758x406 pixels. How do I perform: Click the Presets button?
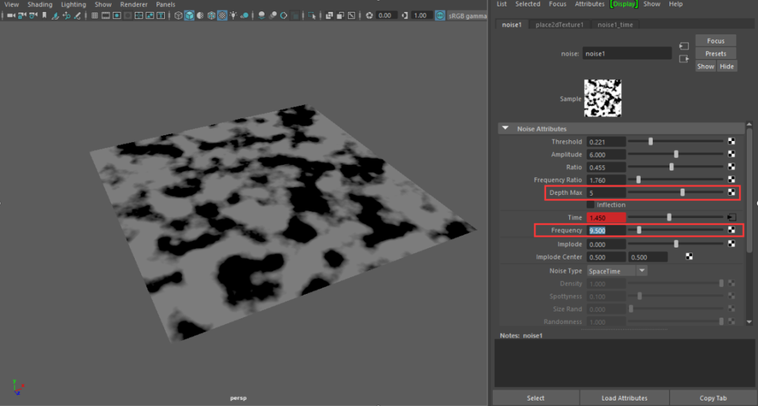[x=715, y=53]
